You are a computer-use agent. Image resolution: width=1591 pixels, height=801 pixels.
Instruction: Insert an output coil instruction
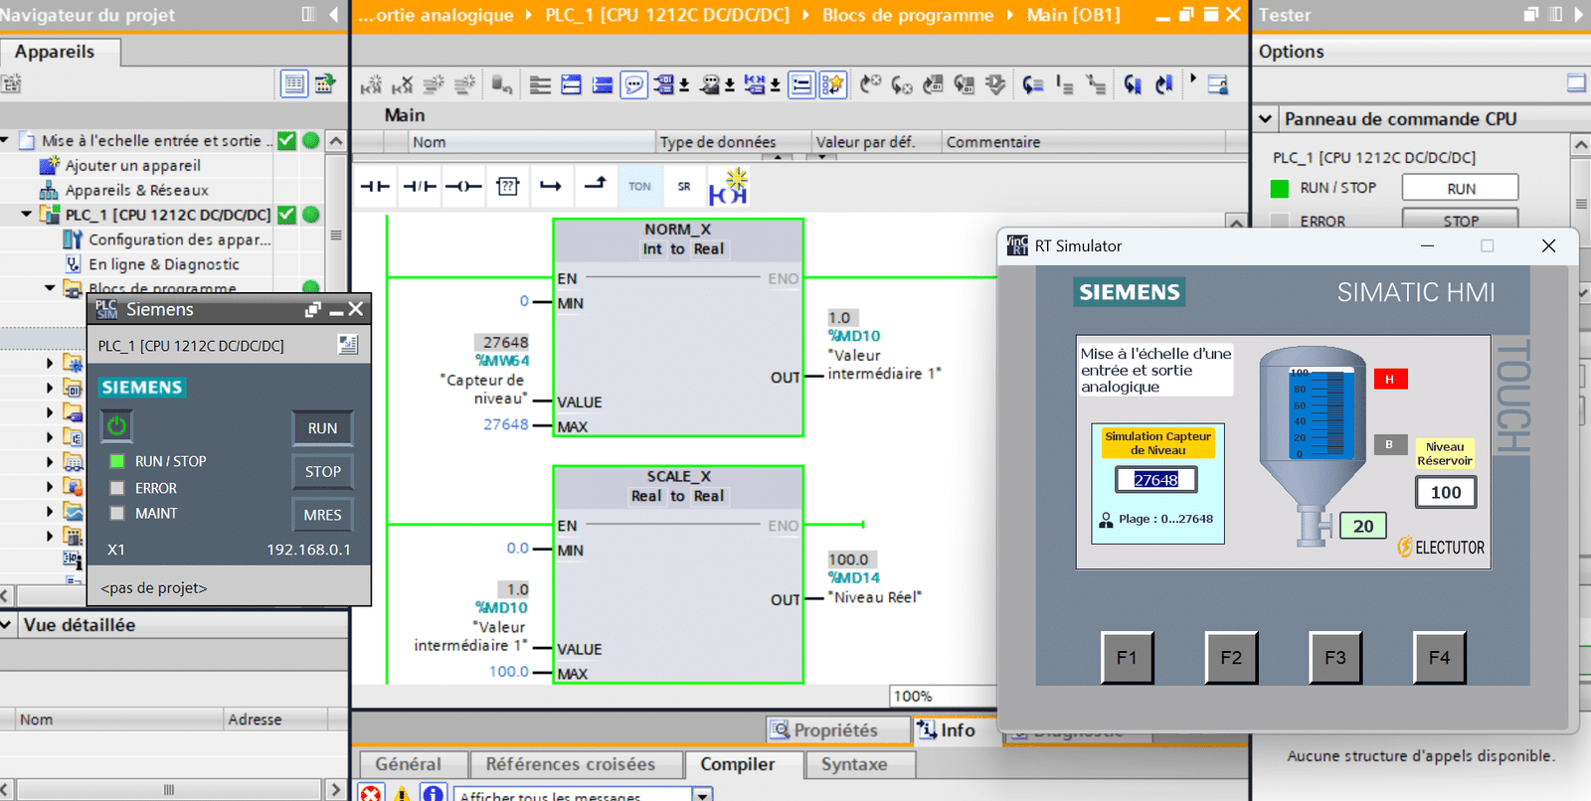[463, 187]
